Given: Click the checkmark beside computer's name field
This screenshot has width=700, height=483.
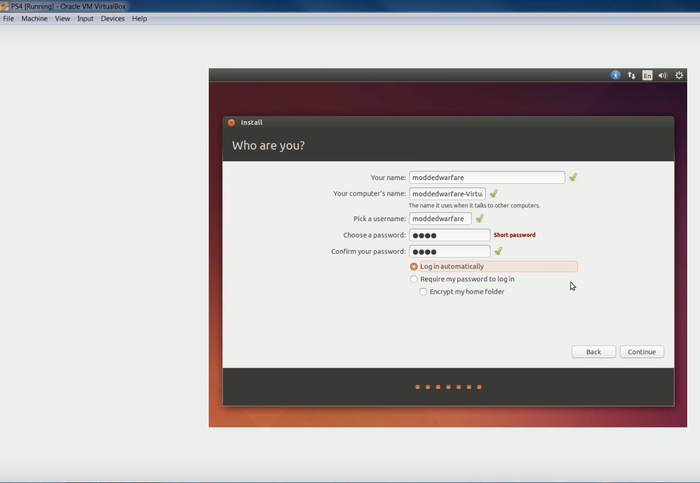Looking at the screenshot, I should [493, 193].
